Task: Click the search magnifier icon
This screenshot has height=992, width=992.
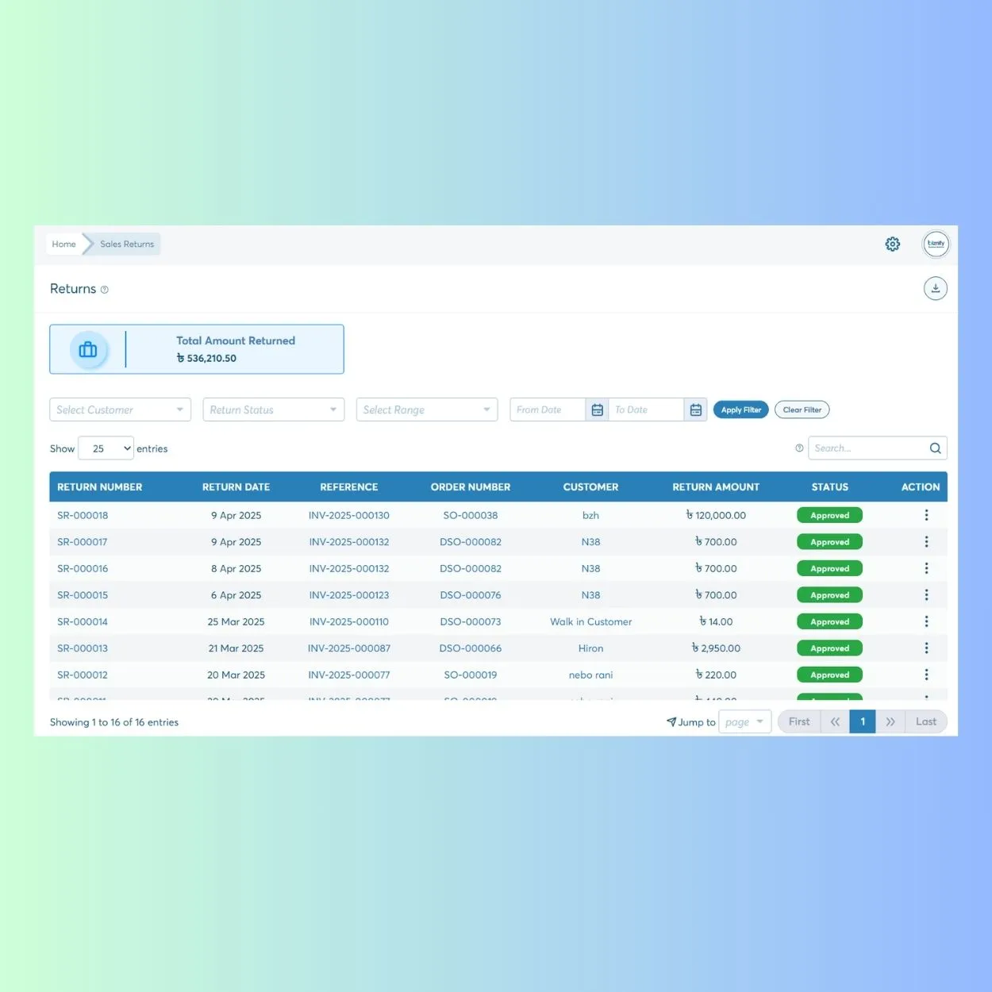Action: coord(935,448)
